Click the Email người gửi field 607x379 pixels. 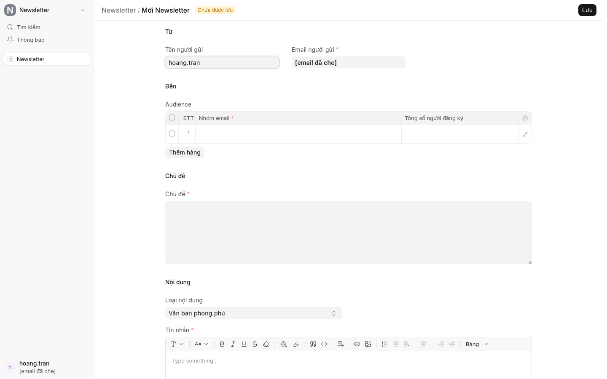(x=349, y=62)
